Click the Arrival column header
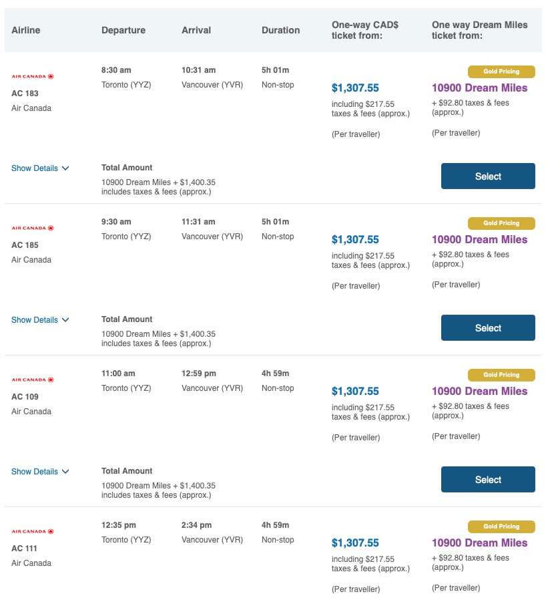This screenshot has height=604, width=546. point(196,30)
